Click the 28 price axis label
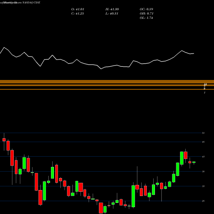 click(203, 201)
